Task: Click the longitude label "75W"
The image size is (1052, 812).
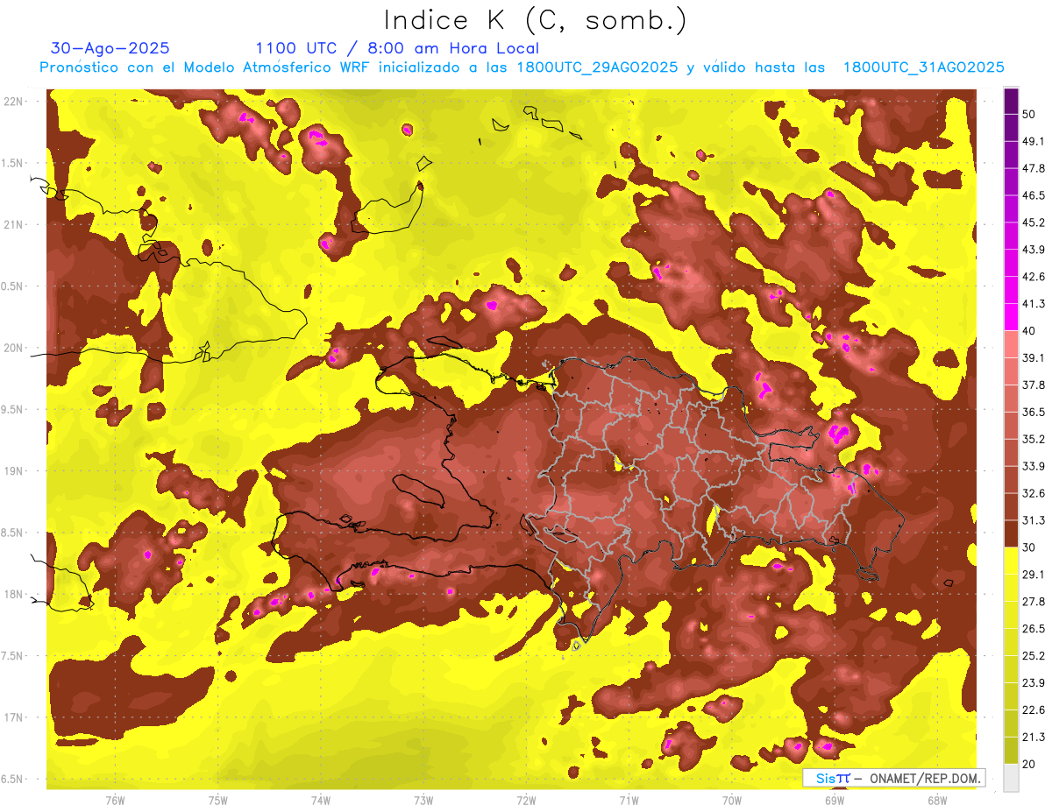Action: pyautogui.click(x=218, y=800)
